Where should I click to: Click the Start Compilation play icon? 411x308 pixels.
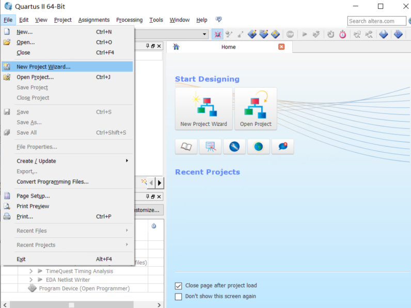click(x=304, y=34)
